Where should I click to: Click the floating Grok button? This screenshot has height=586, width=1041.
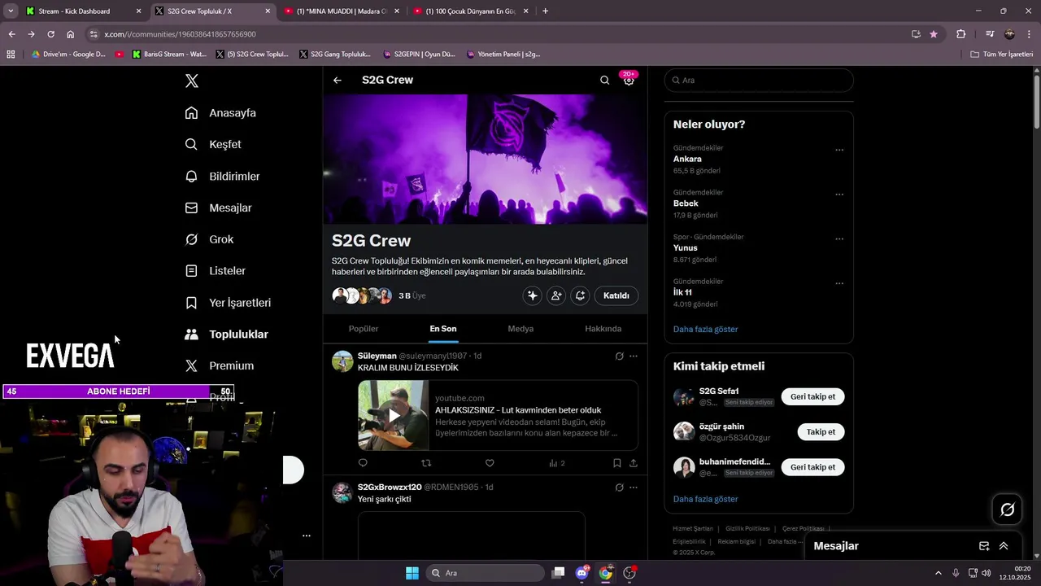[x=1008, y=509]
